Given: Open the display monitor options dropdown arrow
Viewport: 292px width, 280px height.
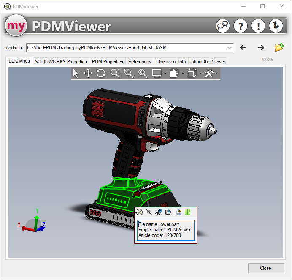Looking at the screenshot, I should (x=165, y=74).
